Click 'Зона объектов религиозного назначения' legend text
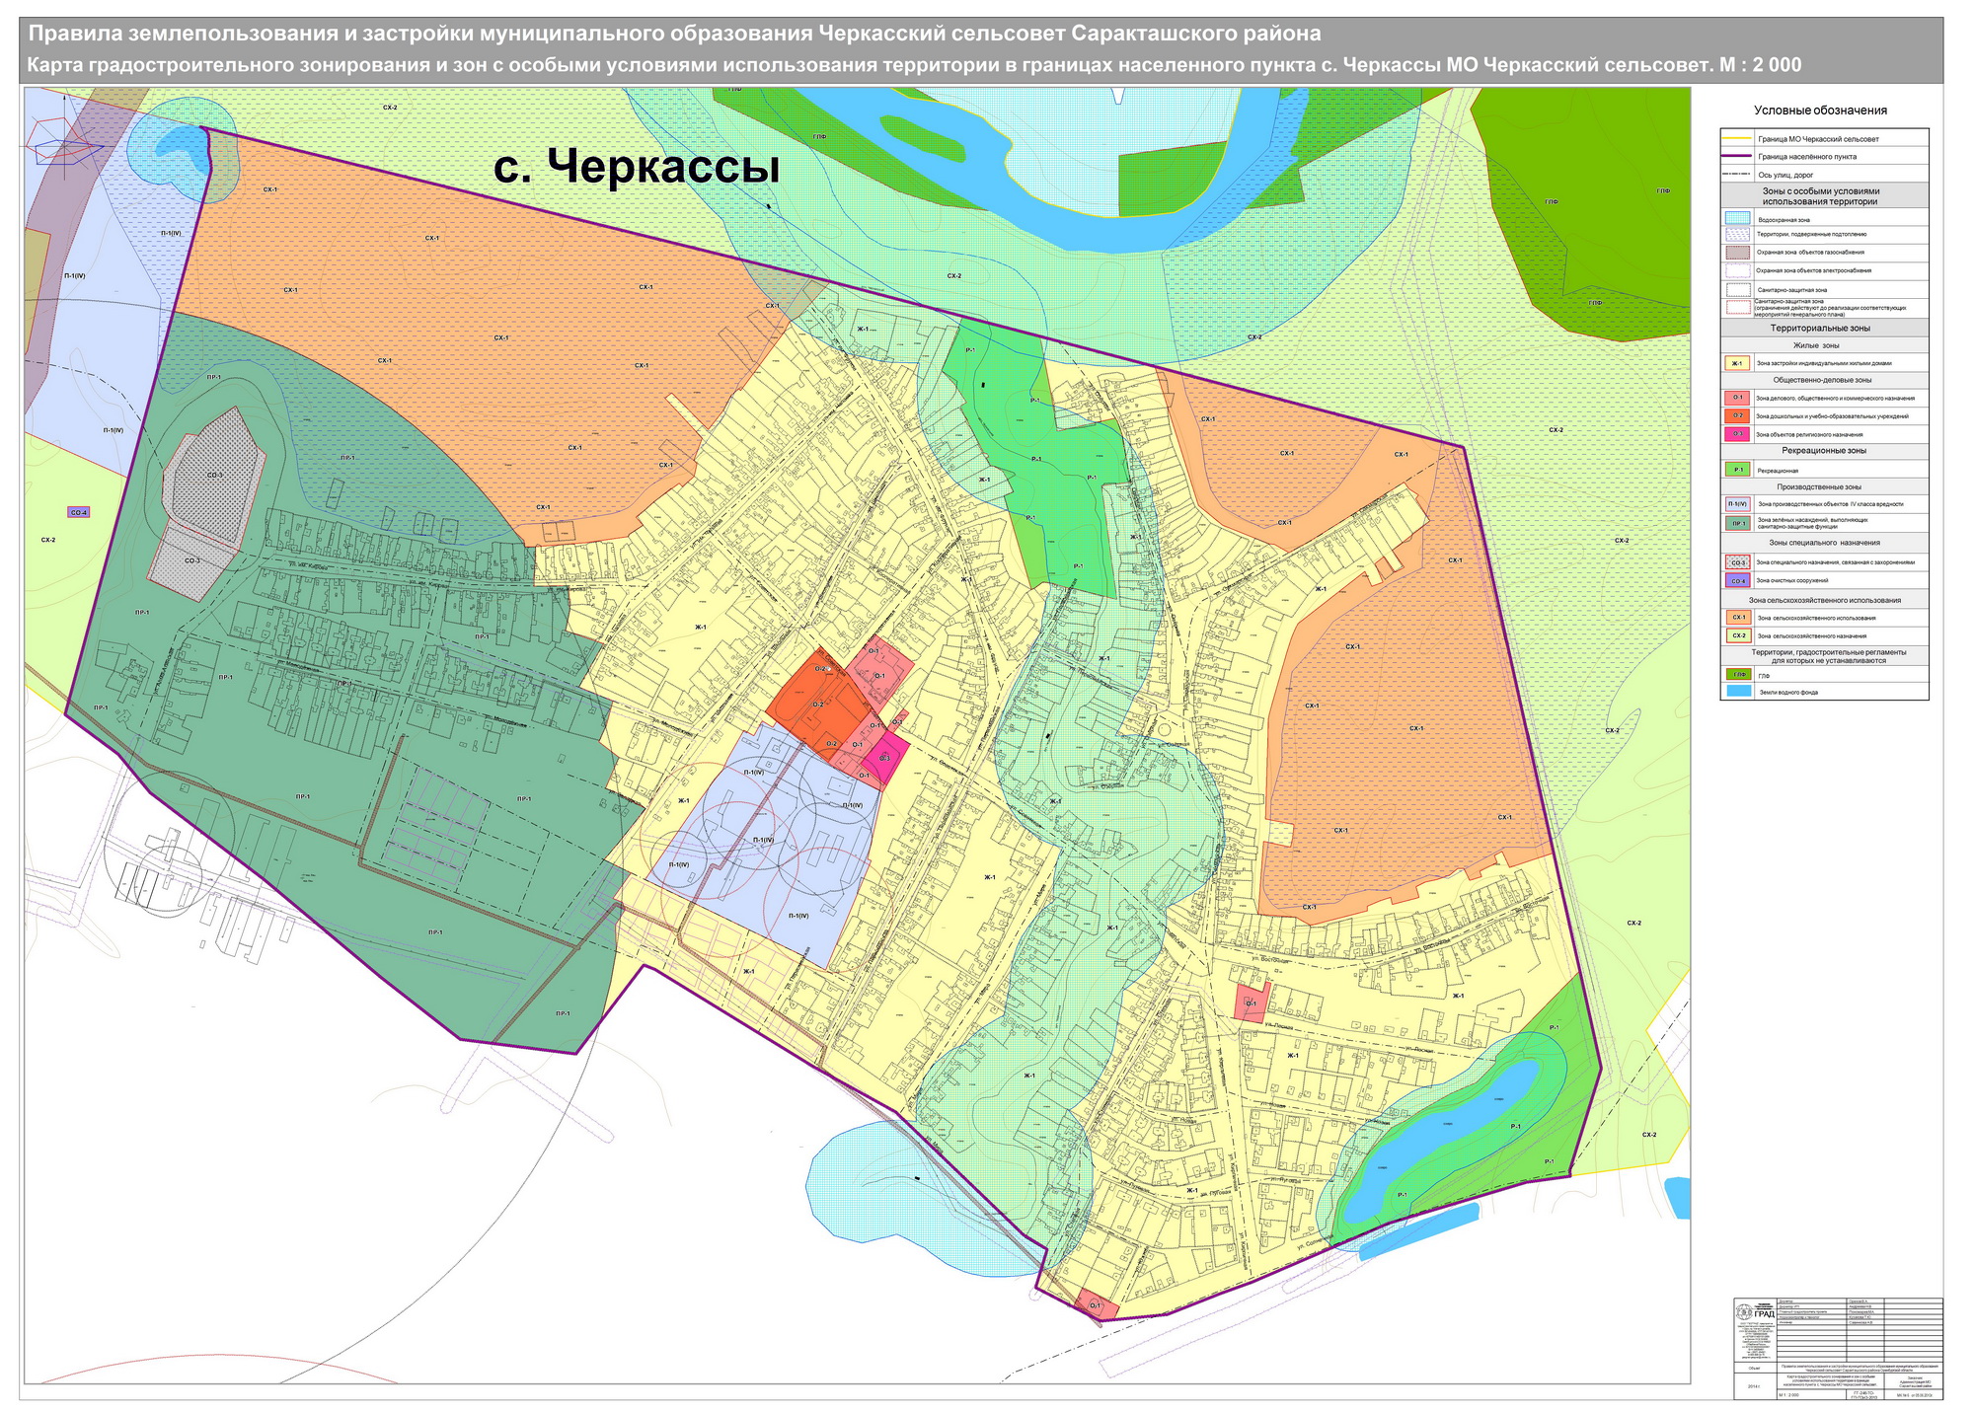Image resolution: width=1974 pixels, height=1412 pixels. click(1809, 434)
